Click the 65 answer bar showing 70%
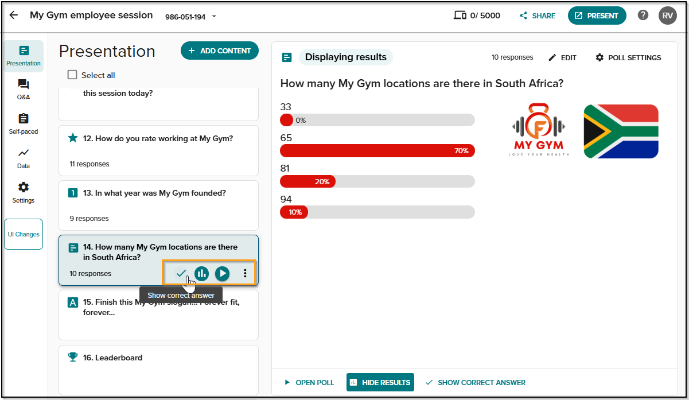Viewport: 689px width, 400px height. click(x=377, y=150)
